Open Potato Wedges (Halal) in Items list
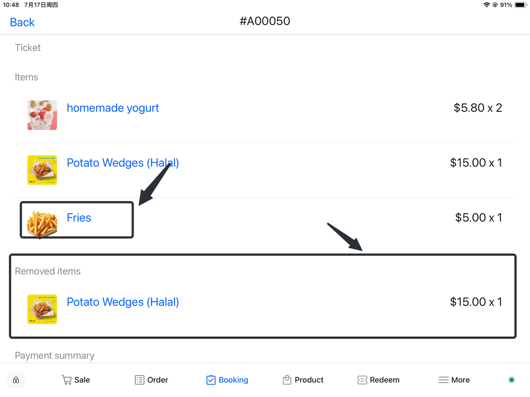The image size is (530, 397). coord(123,163)
